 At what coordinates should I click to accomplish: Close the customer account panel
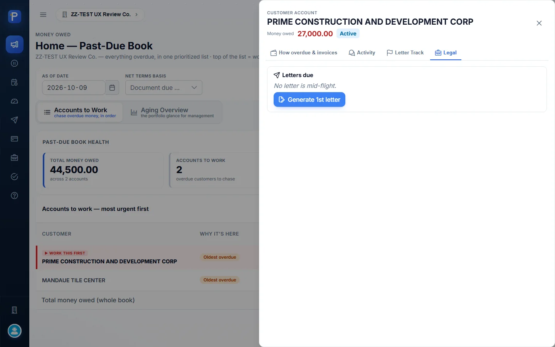[x=539, y=23]
